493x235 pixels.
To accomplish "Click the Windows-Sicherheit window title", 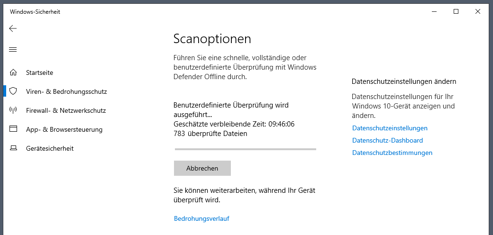I will tap(35, 12).
